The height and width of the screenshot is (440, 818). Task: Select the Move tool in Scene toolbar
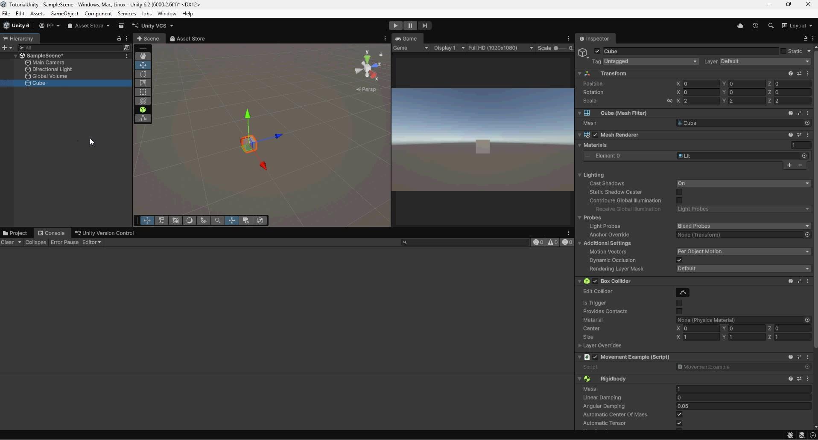pyautogui.click(x=143, y=65)
